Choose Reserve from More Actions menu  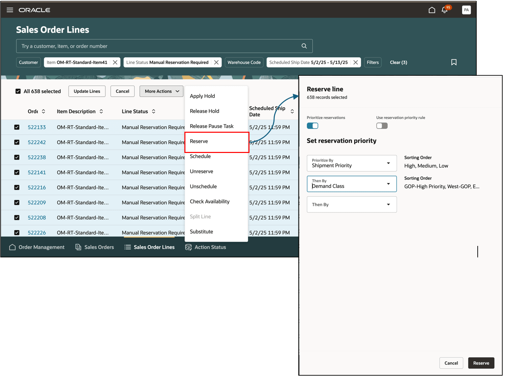(217, 141)
